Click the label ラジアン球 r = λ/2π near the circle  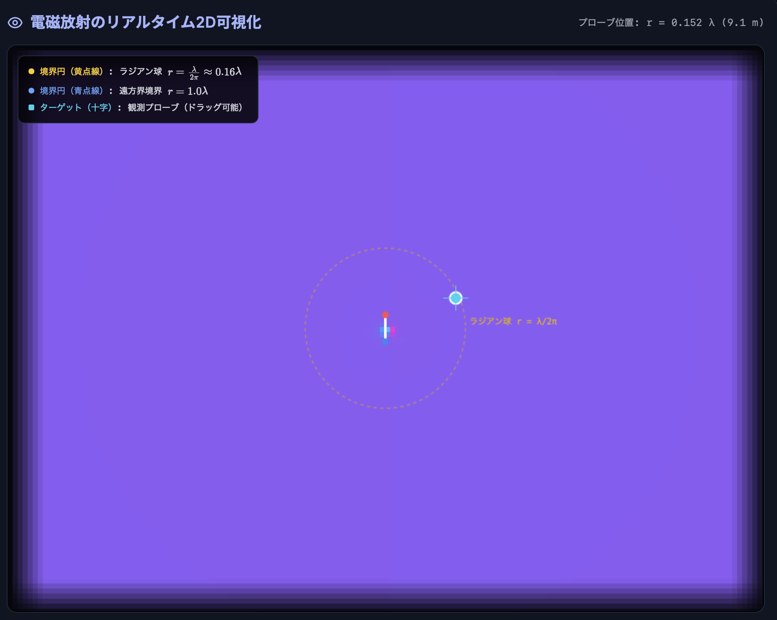coord(513,321)
